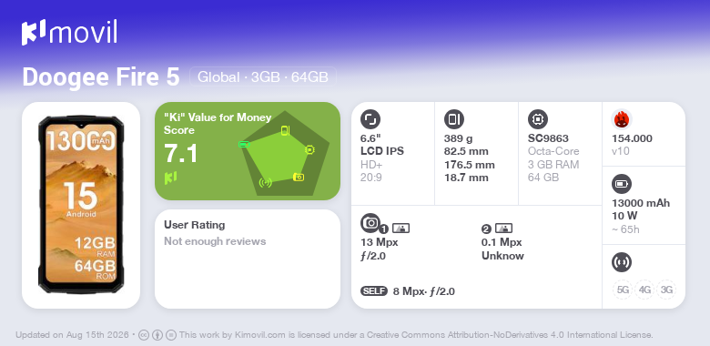Select the 4G network badge

point(644,290)
